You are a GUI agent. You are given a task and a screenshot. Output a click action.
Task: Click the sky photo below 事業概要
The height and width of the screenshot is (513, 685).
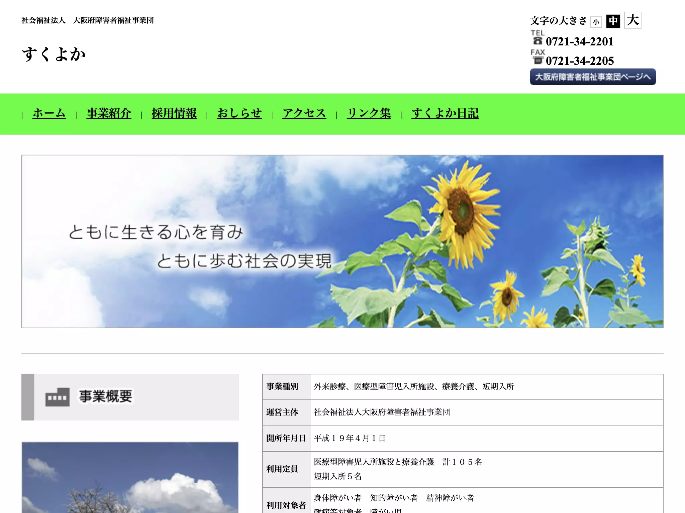point(130,478)
